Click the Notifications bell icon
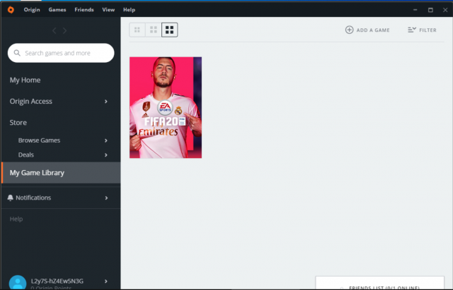453x290 pixels. click(11, 198)
